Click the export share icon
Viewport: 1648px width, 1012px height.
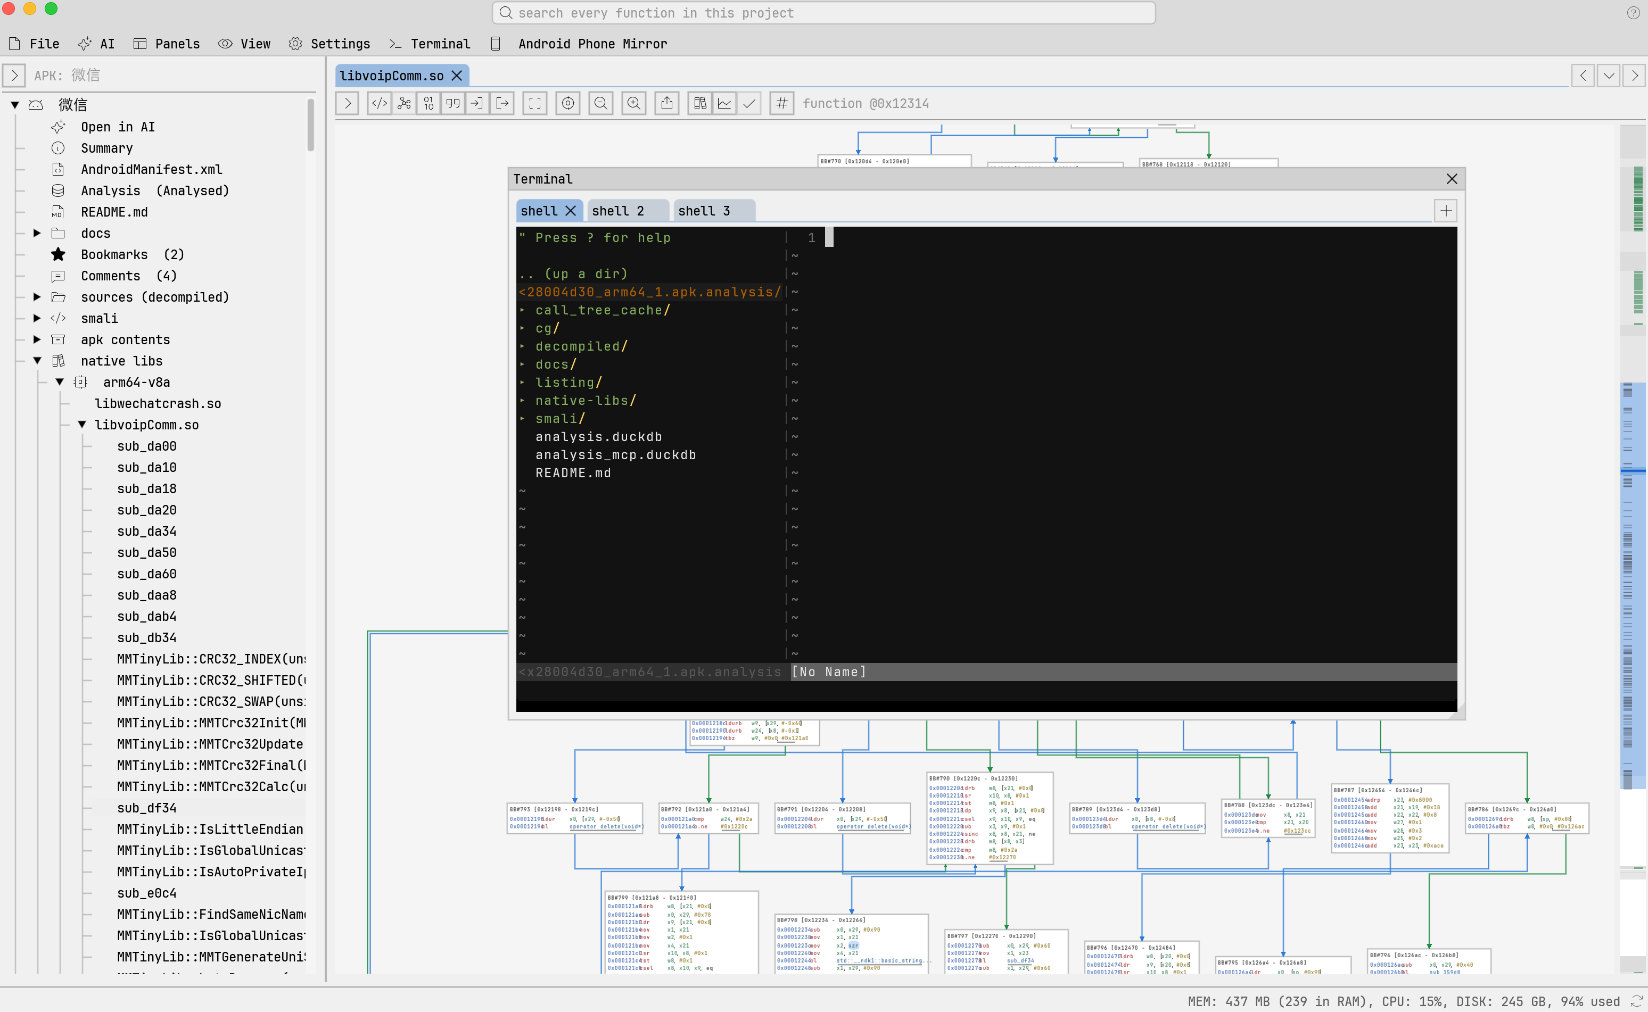667,103
